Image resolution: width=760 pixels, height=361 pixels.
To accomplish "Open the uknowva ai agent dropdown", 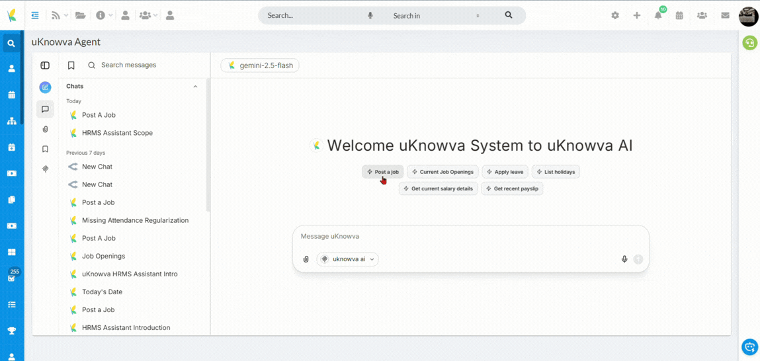I will point(347,259).
